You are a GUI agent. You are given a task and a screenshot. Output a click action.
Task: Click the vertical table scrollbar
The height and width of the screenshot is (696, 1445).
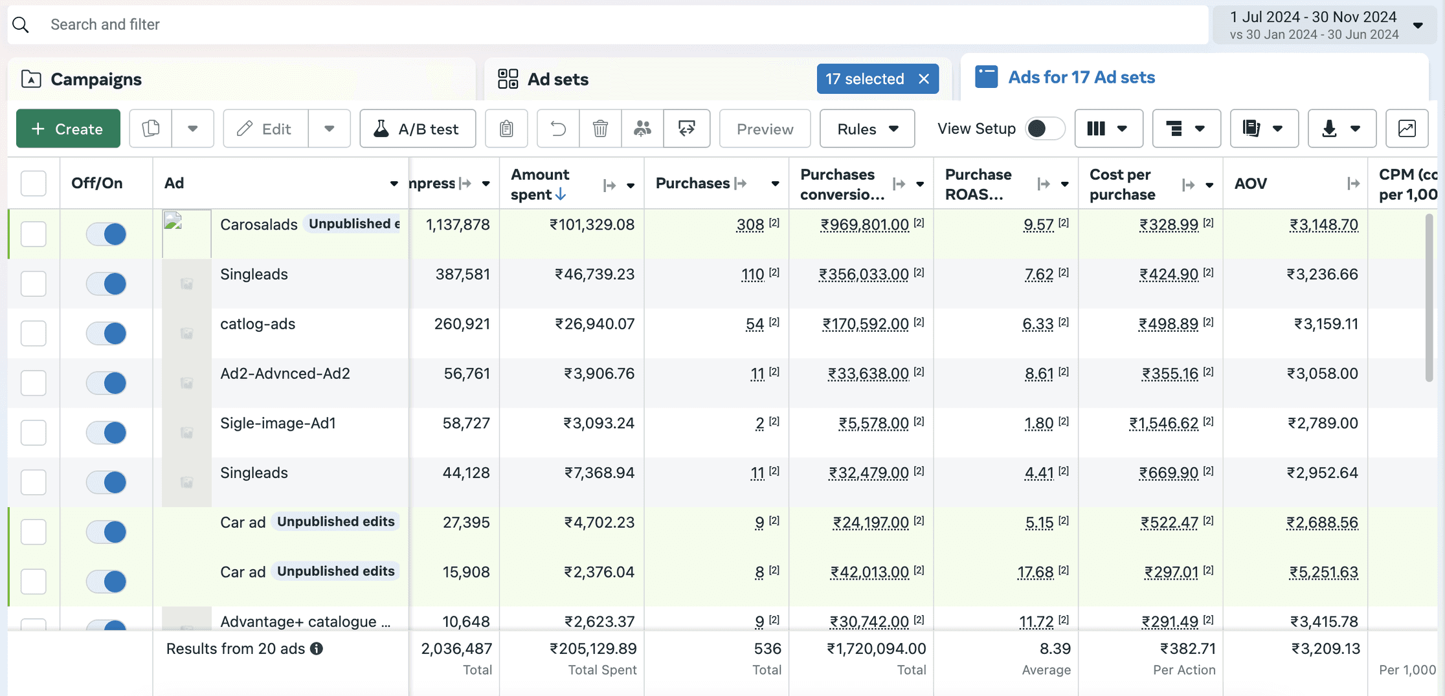click(1429, 298)
